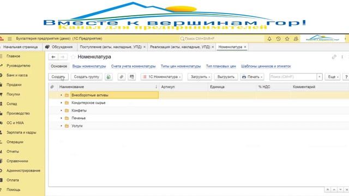Viewport: 349px width, 196px height.
Task: Click the paperclip attachments toolbar icon
Action: click(121, 77)
